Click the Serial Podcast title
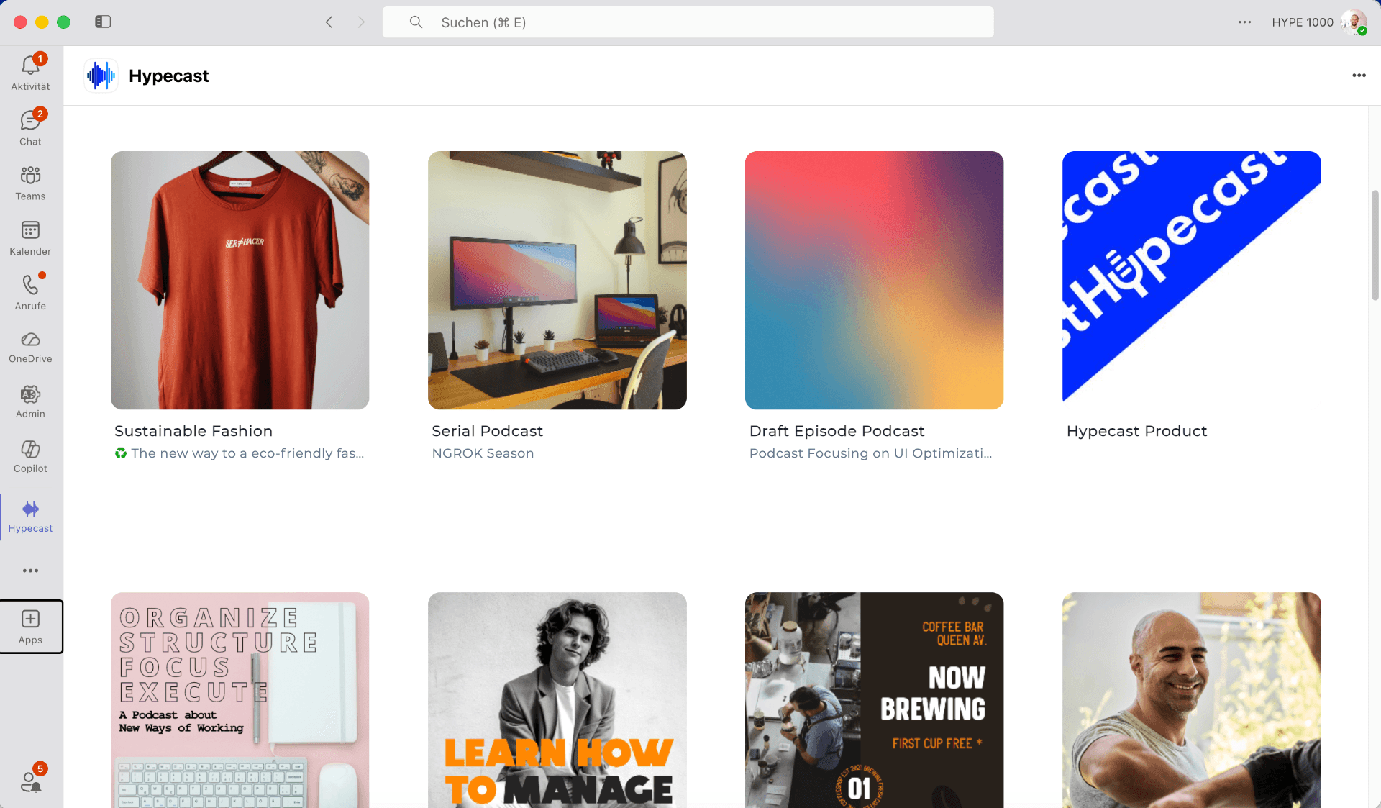Image resolution: width=1381 pixels, height=808 pixels. click(x=487, y=431)
